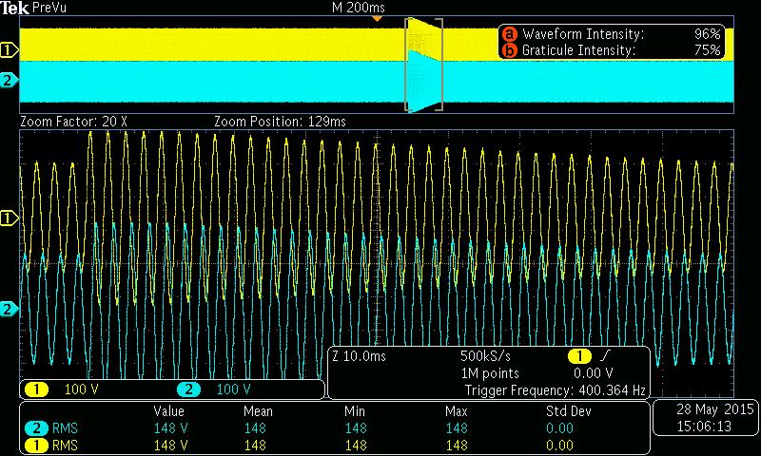Select knob 'a' Waveform Intensity control

509,34
